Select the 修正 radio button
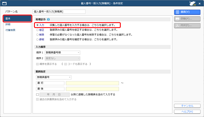Image resolution: width=204 pixels, height=117 pixels. [x=38, y=30]
